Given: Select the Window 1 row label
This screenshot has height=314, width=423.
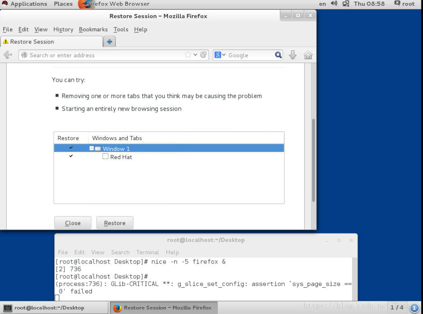Looking at the screenshot, I should click(x=116, y=148).
